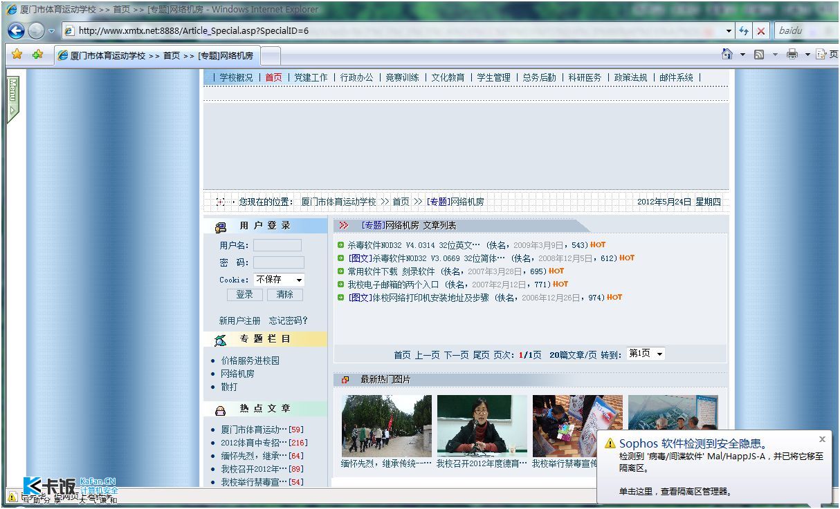Open 科研医务 navigation item
The width and height of the screenshot is (840, 509).
(585, 77)
